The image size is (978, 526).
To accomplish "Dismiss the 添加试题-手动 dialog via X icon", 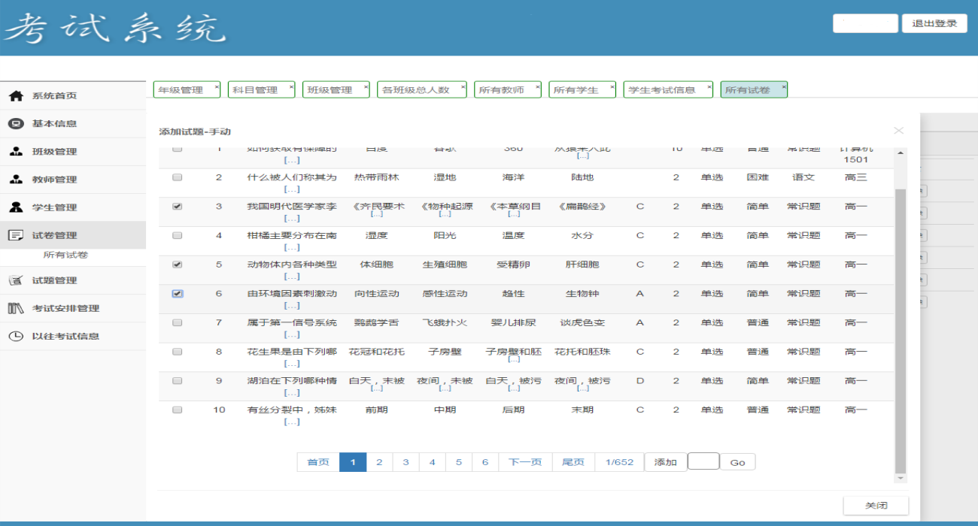I will [x=898, y=131].
